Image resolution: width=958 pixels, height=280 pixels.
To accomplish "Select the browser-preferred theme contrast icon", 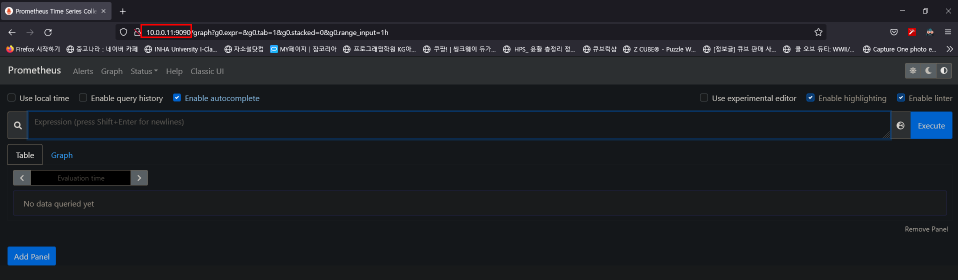I will pos(944,70).
